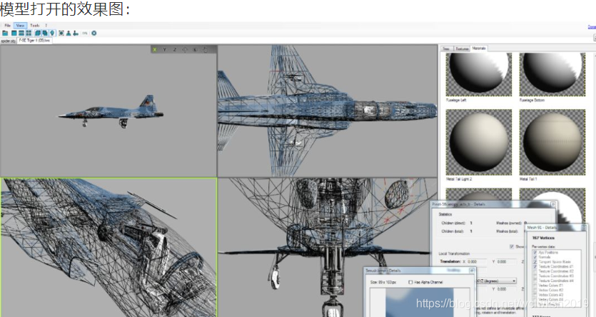596x317 pixels.
Task: Toggle wireframe rendering cube icon
Action: pos(38,33)
